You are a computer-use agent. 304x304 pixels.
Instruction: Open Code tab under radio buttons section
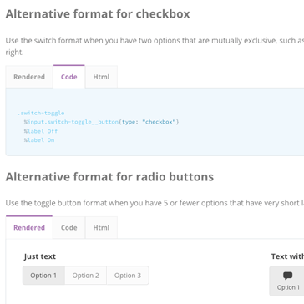[x=69, y=228]
